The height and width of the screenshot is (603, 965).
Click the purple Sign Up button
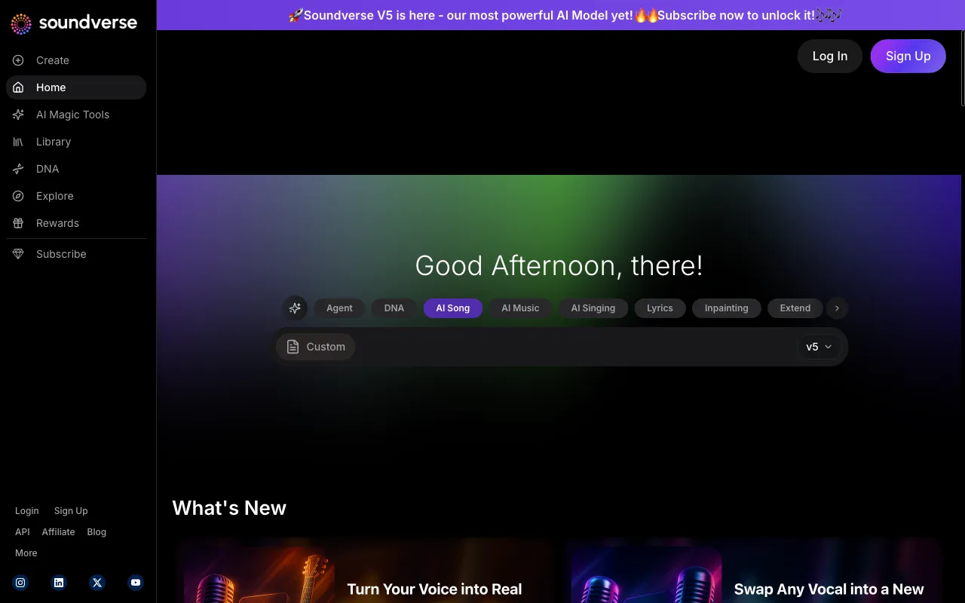pos(908,56)
